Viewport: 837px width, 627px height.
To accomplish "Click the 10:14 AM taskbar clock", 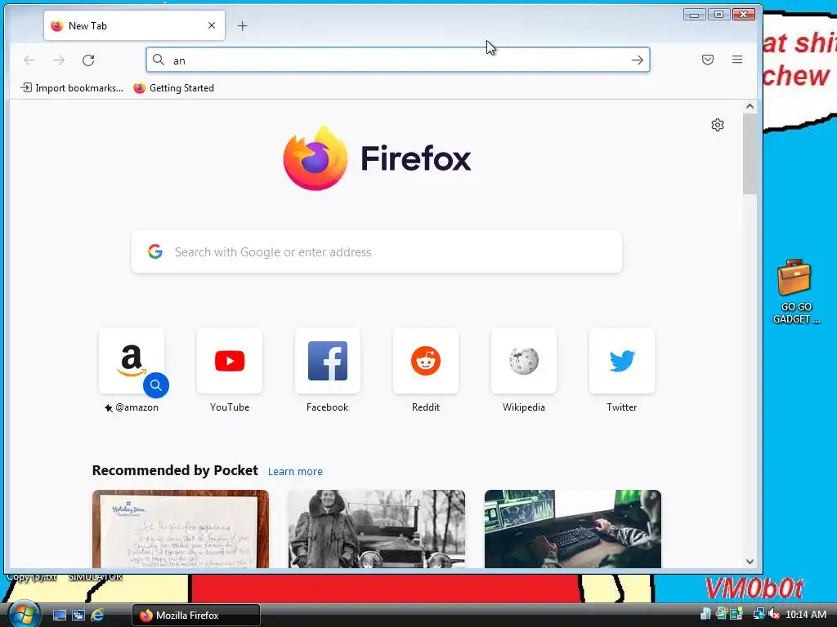I will [806, 615].
